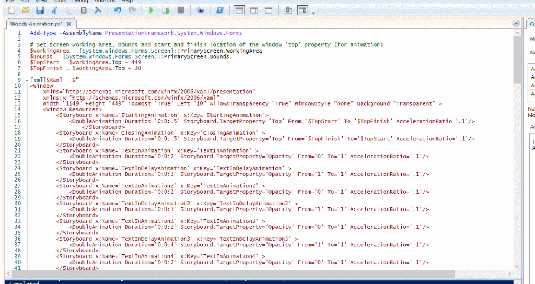Click the Cut scissors icon
535x284 pixels.
pos(55,10)
